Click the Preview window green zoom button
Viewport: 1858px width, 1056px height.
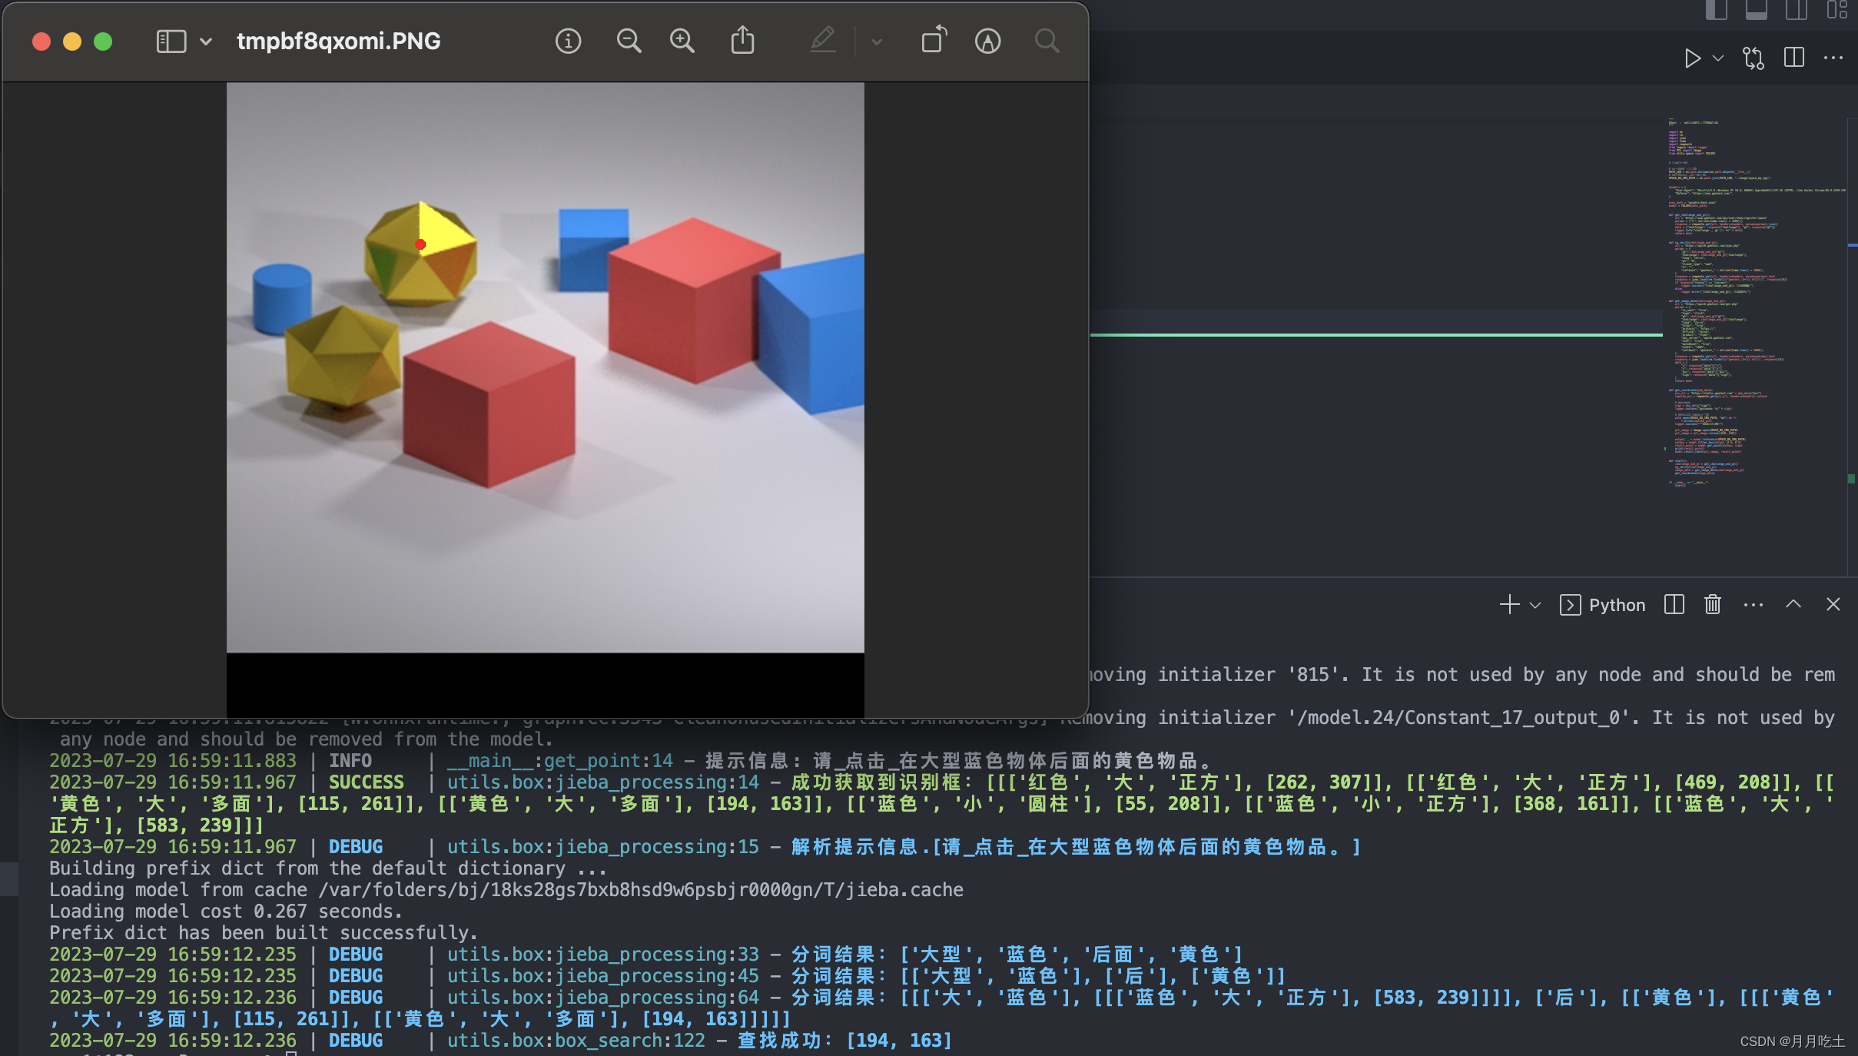click(x=103, y=42)
